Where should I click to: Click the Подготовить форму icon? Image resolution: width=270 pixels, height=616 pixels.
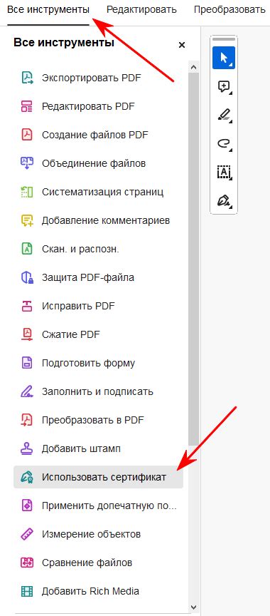[27, 363]
